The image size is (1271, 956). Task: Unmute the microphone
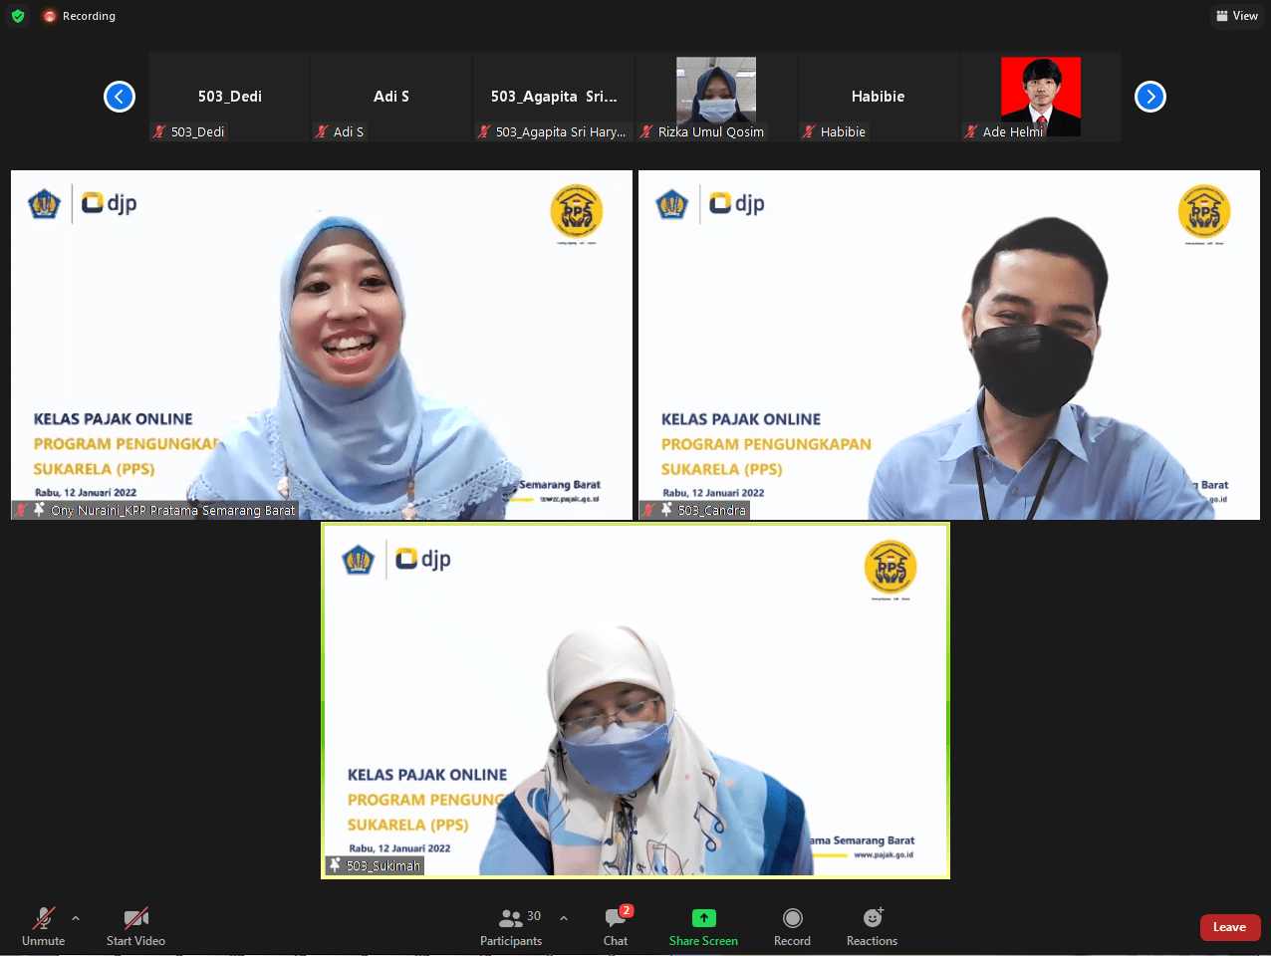tap(43, 926)
